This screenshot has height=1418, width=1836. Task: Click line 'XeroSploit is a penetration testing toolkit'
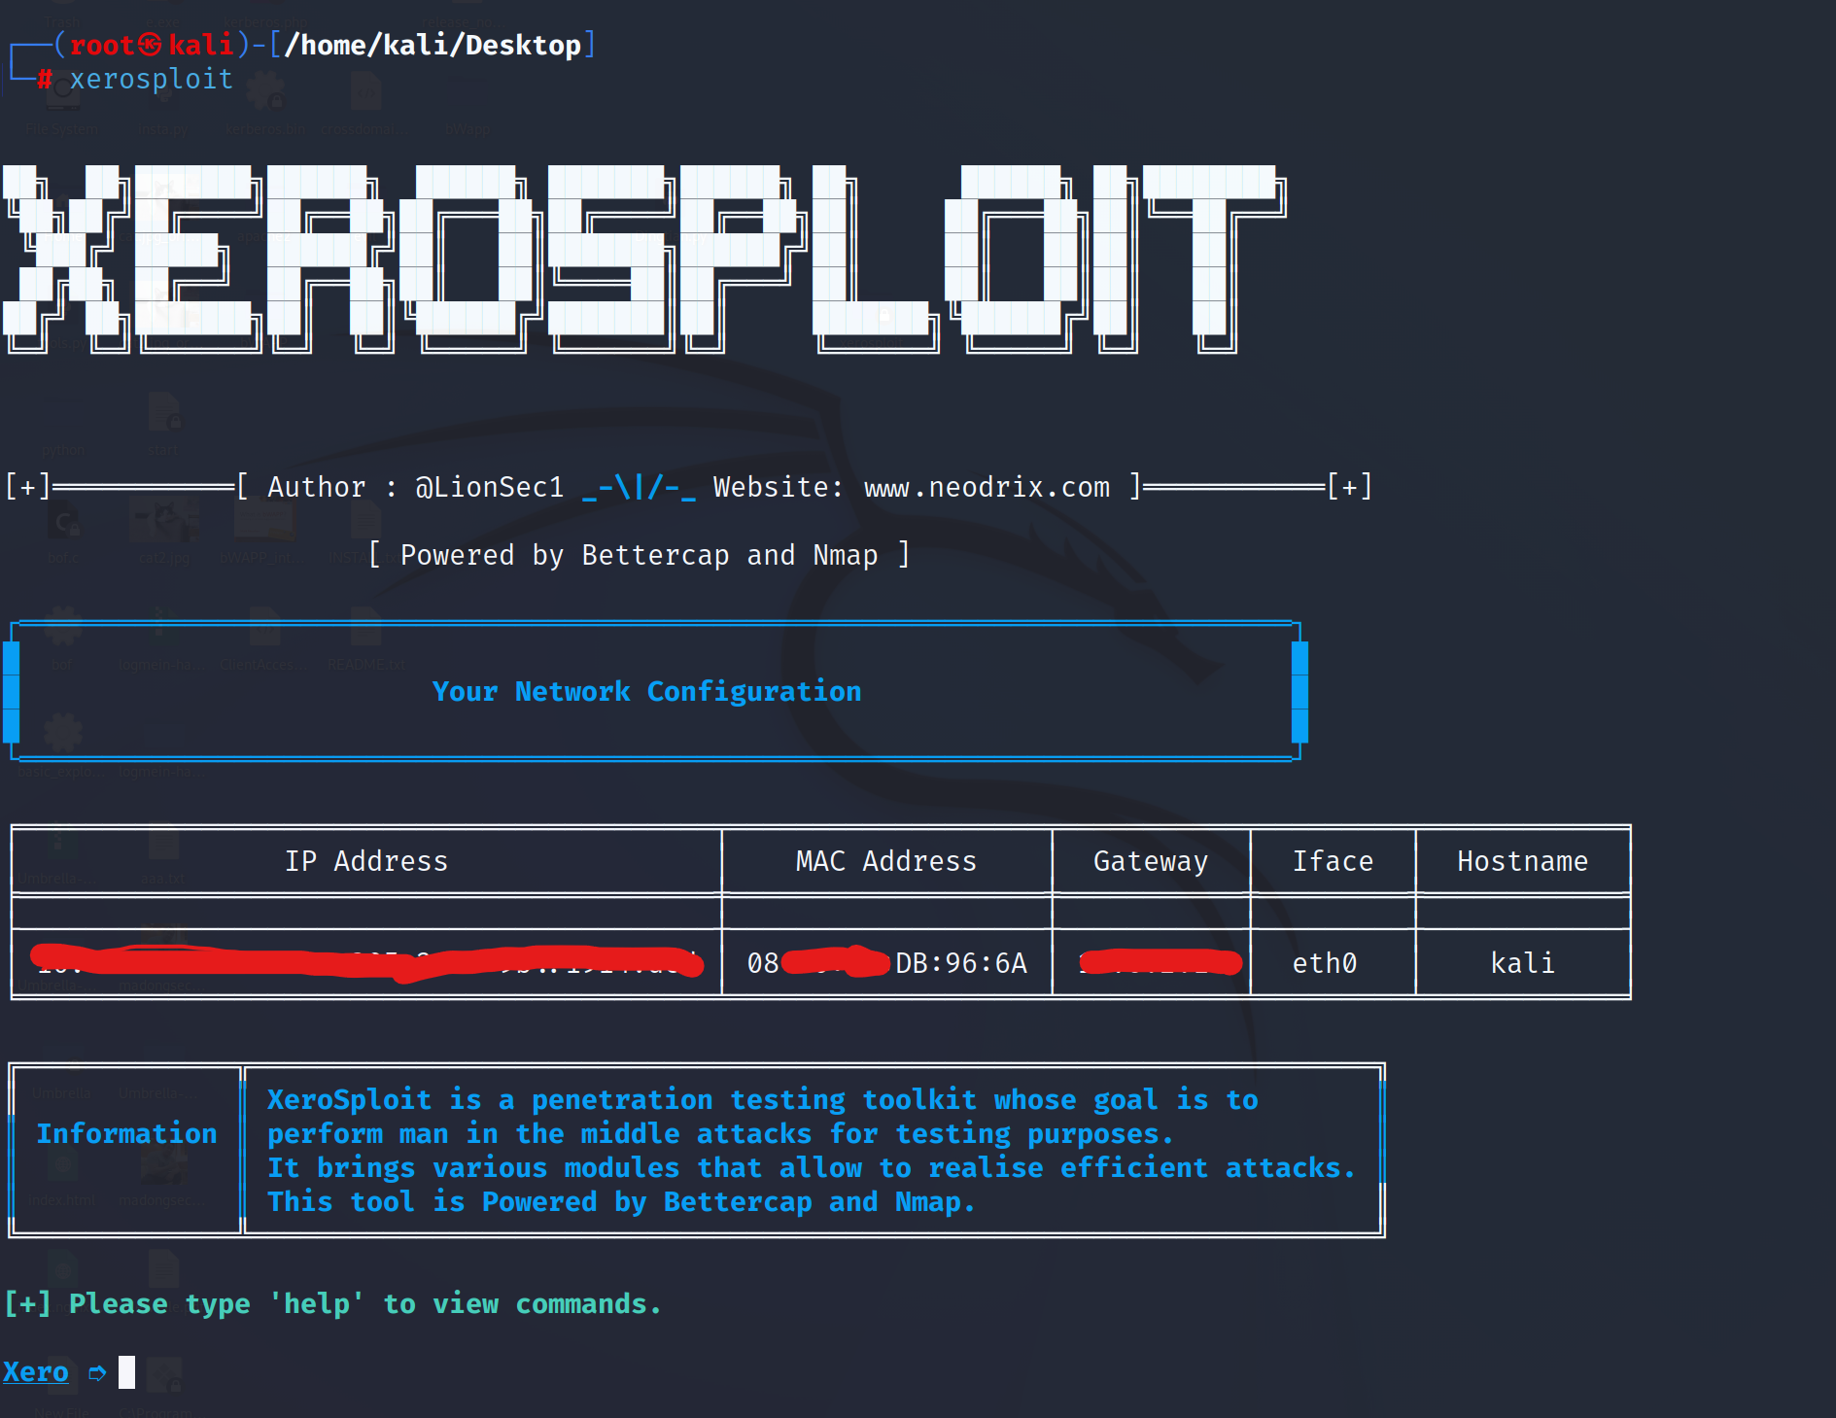pos(763,1099)
